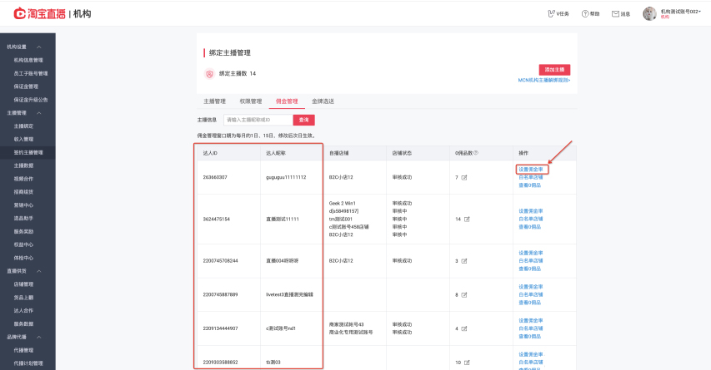Click 白名单店铺 for 直播测试11111

pyautogui.click(x=530, y=219)
